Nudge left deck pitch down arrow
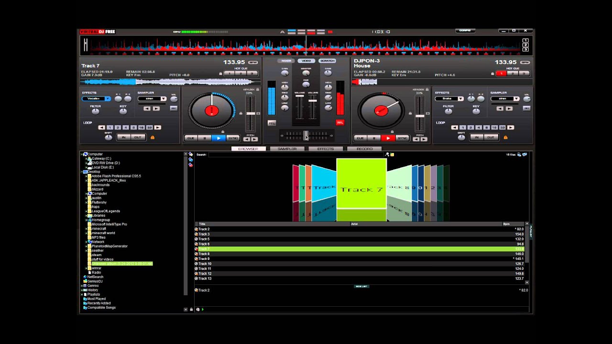Viewport: 612px width, 344px height. click(248, 140)
